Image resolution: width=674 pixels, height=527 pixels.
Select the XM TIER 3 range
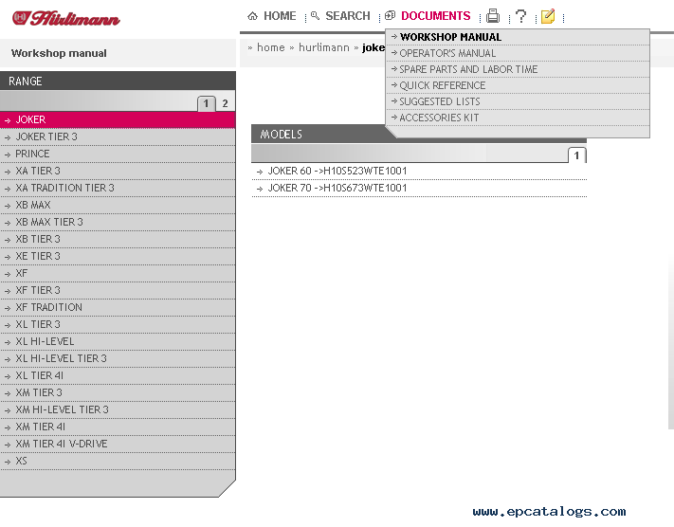point(118,393)
